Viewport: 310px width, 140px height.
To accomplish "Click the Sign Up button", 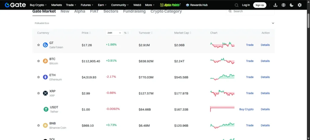I will click(x=259, y=5).
